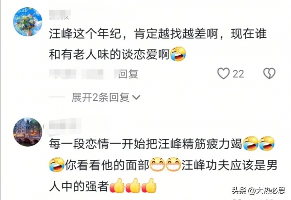The height and width of the screenshot is (200, 291).
Task: Tap the laughing emoji after 谈恋爱啊
Action: (178, 54)
